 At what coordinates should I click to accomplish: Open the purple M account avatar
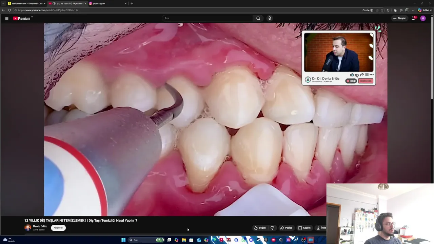tap(423, 18)
